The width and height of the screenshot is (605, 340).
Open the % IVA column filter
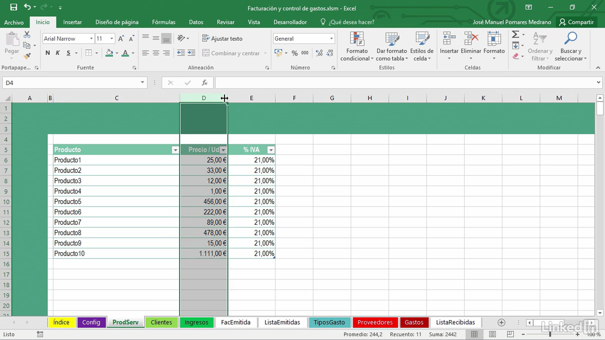point(271,150)
